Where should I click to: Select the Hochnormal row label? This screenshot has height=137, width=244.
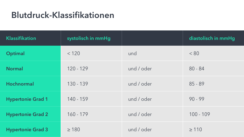(20, 84)
